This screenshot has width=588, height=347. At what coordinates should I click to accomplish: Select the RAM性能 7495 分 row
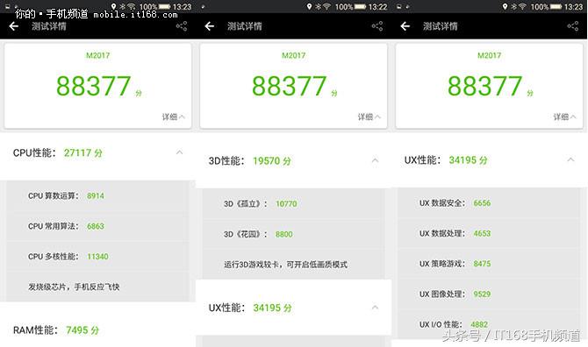(x=97, y=329)
